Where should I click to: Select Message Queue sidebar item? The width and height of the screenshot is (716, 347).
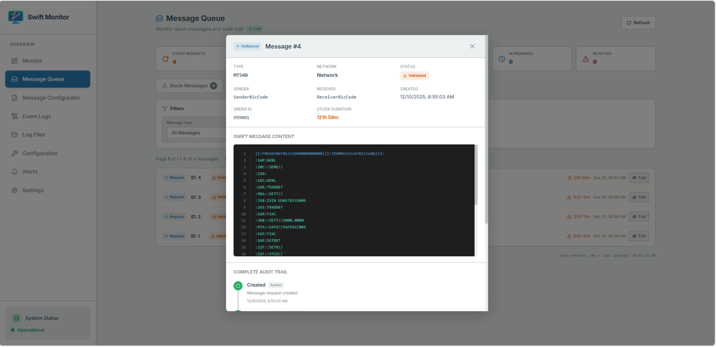coord(48,79)
